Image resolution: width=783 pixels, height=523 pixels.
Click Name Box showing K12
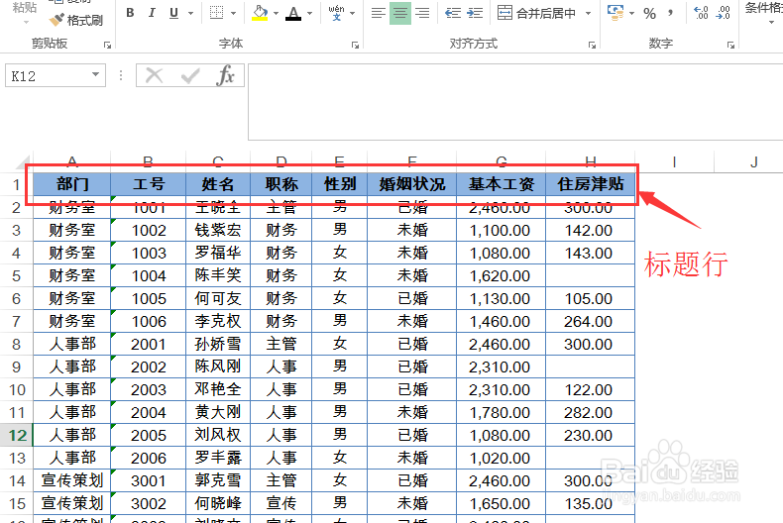click(48, 76)
